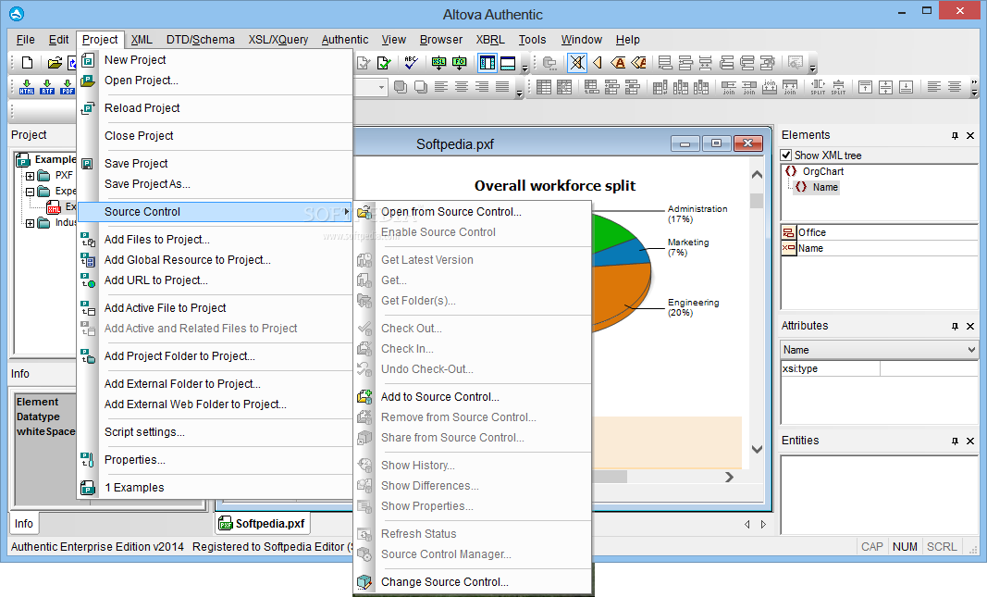
Task: Open the XBRL menu
Action: click(490, 39)
